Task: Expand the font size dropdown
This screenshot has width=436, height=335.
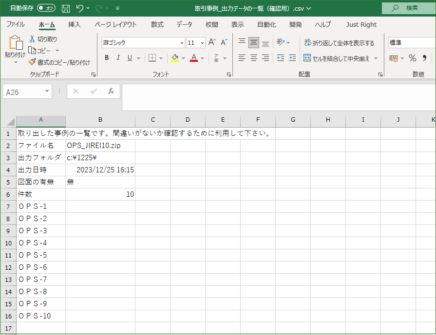Action: click(x=203, y=43)
